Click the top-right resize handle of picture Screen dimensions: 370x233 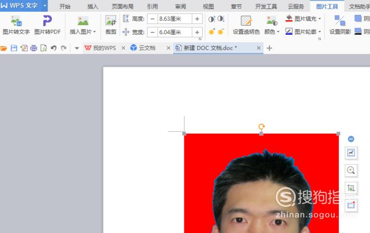tap(338, 134)
